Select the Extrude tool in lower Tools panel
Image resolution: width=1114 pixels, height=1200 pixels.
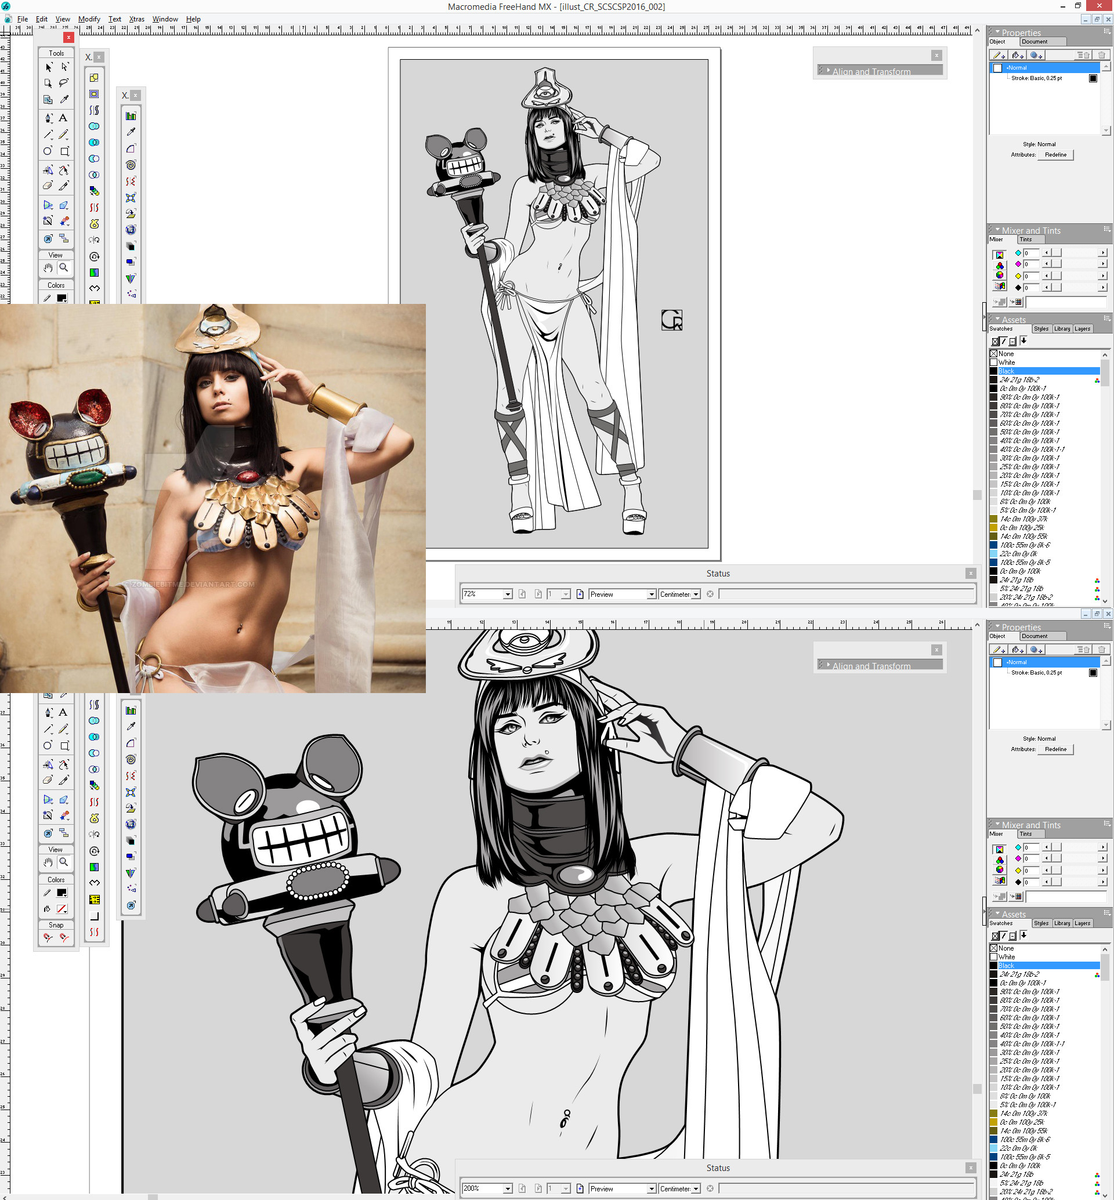64,800
